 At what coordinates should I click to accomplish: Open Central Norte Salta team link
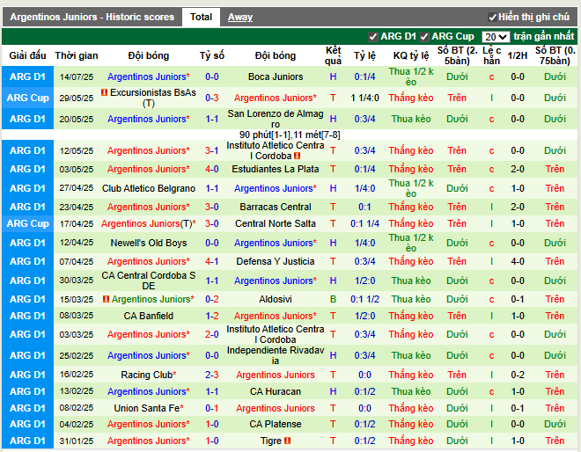[x=276, y=223]
